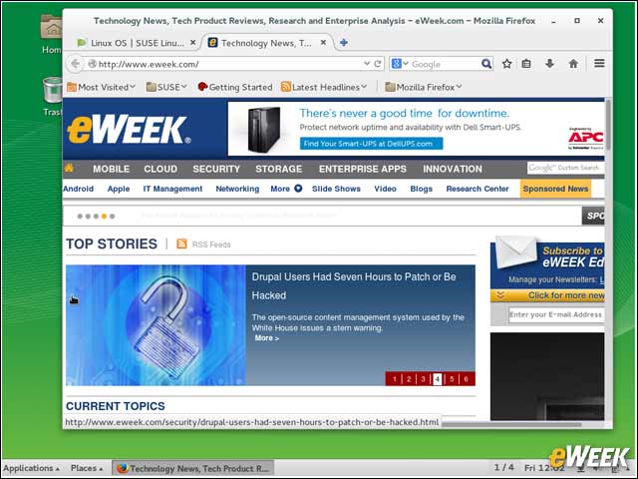Expand the Latest Headlines feed folder
Screen dimensions: 638x479
pos(324,87)
